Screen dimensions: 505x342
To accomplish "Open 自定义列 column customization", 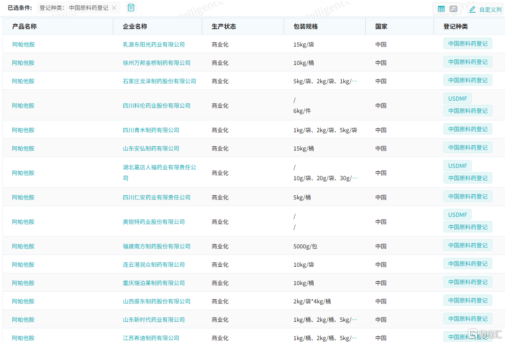I will [x=485, y=9].
